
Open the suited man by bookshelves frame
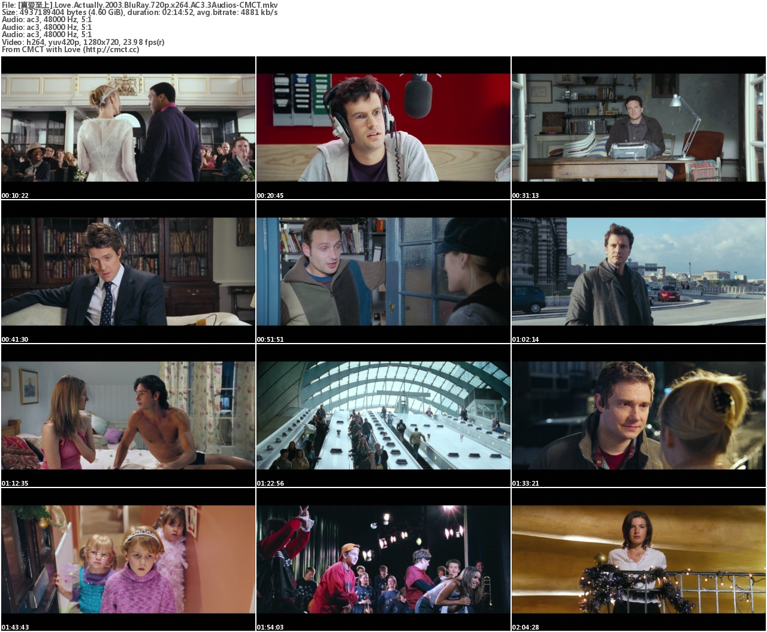(128, 271)
